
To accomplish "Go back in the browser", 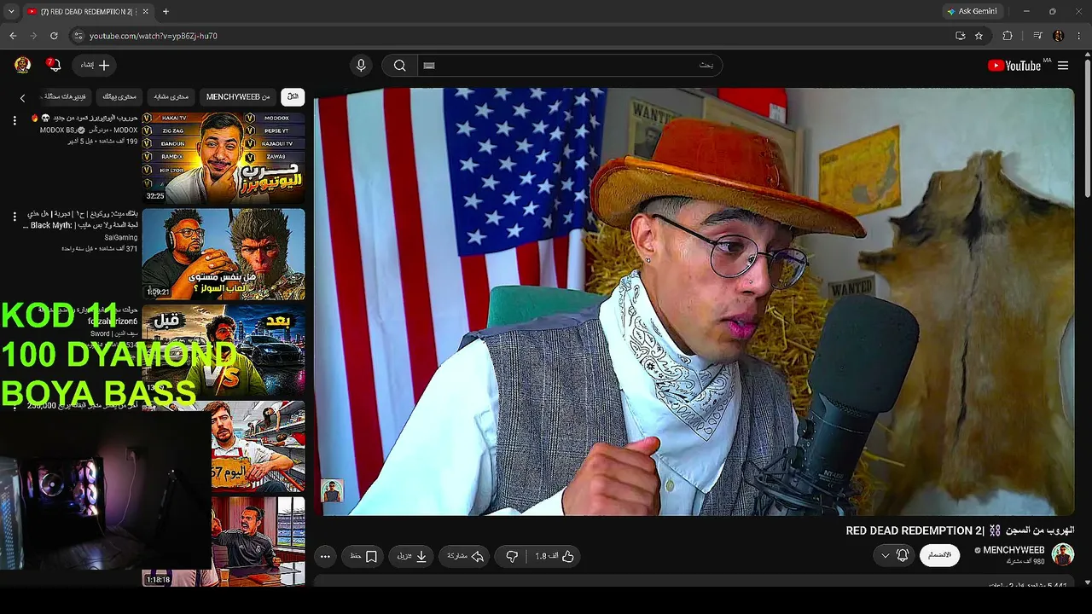I will (13, 36).
